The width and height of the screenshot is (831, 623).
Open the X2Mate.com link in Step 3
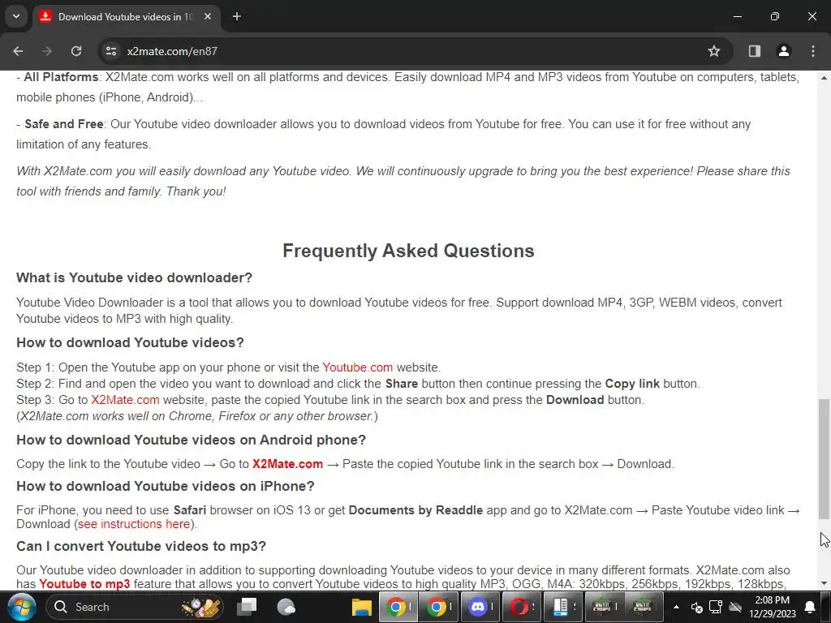pos(125,399)
